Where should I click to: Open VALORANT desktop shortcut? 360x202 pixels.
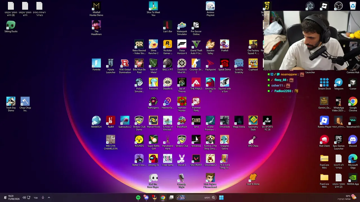(196, 160)
